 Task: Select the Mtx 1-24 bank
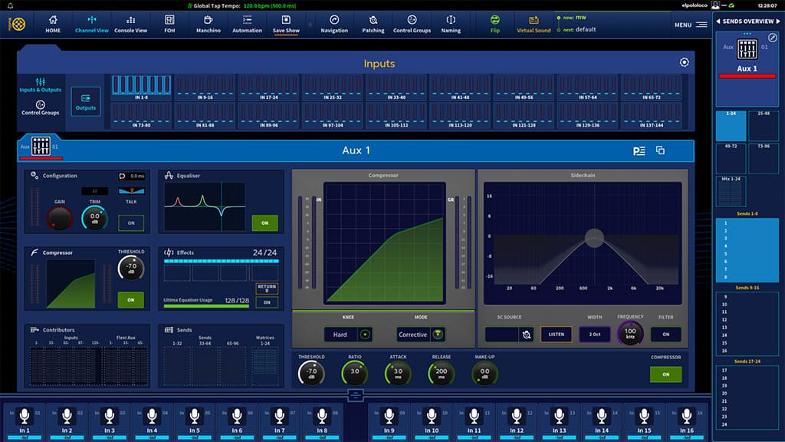731,191
